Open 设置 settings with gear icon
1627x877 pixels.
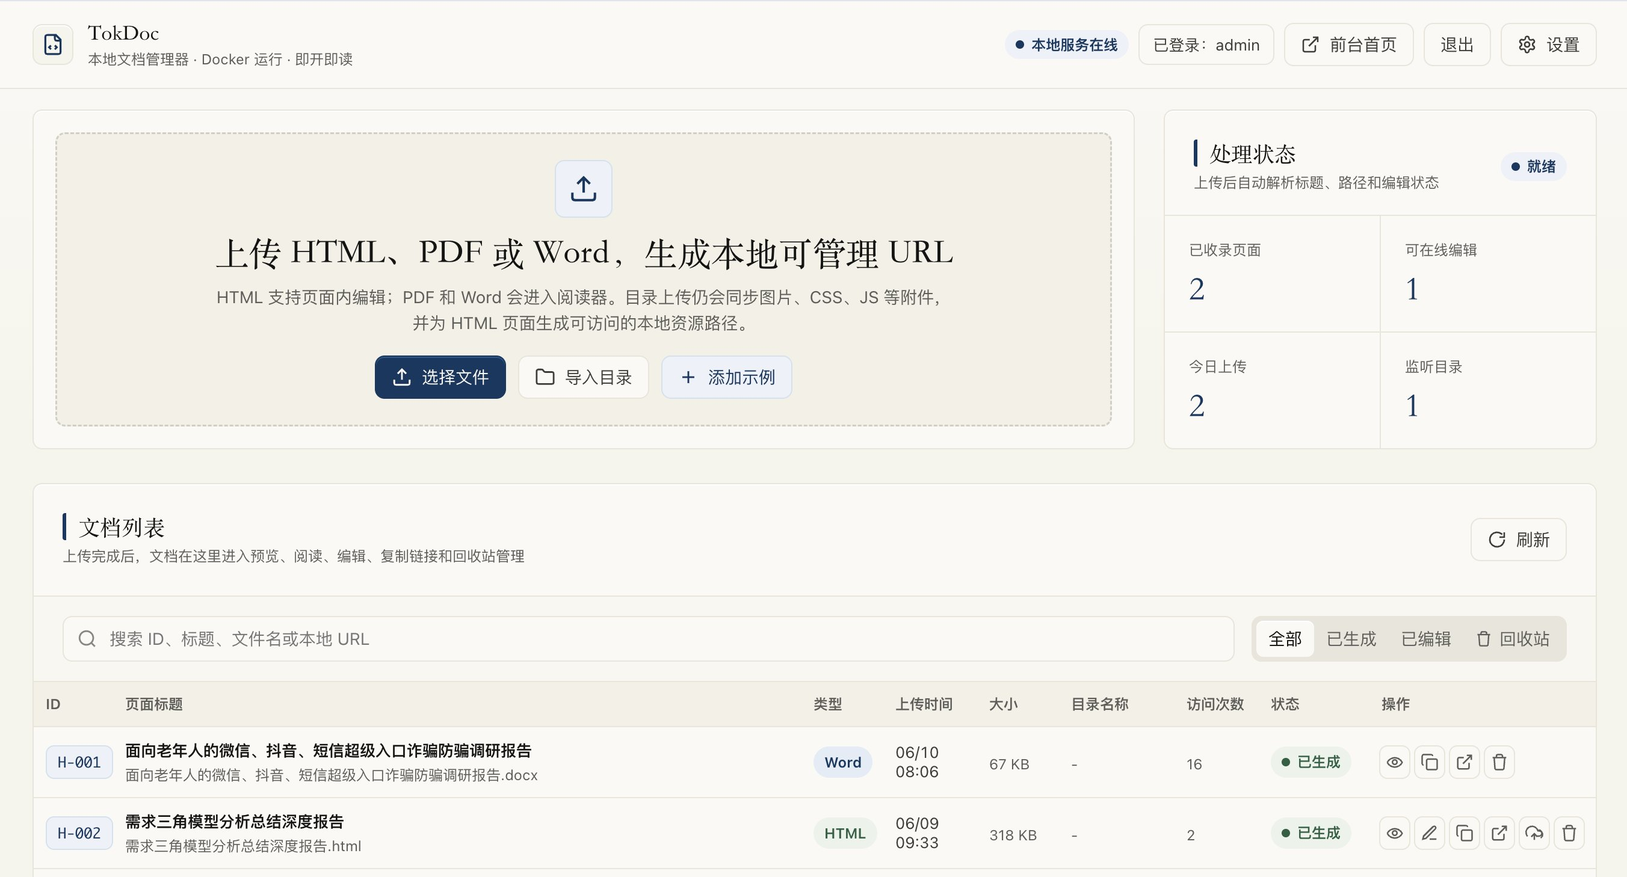1548,45
